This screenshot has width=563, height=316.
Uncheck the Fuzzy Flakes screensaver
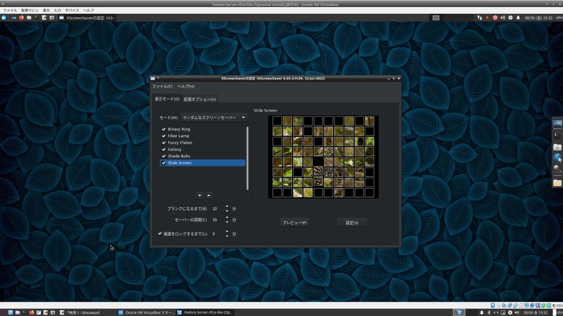(163, 142)
